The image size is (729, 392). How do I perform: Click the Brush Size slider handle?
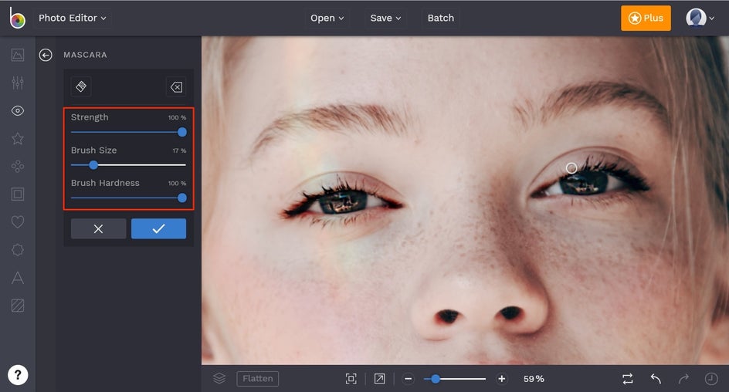click(x=93, y=164)
